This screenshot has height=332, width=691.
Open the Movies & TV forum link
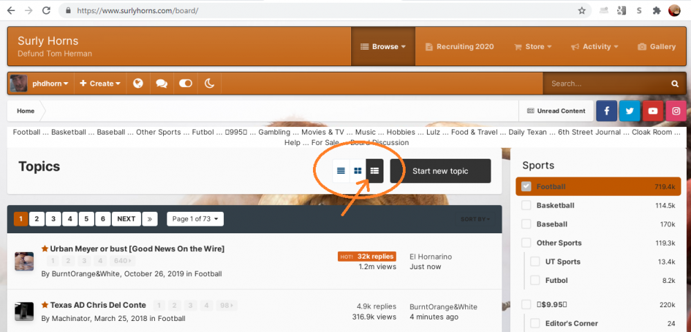click(323, 132)
